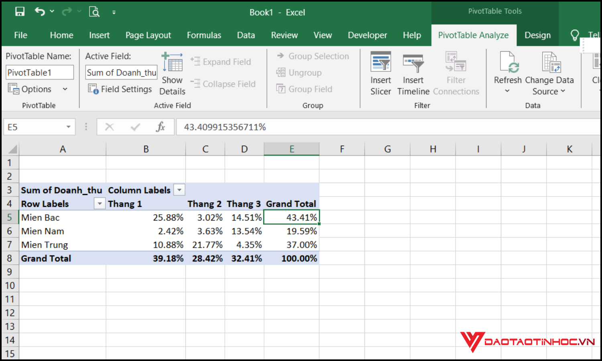Switch to the Design tab

537,35
